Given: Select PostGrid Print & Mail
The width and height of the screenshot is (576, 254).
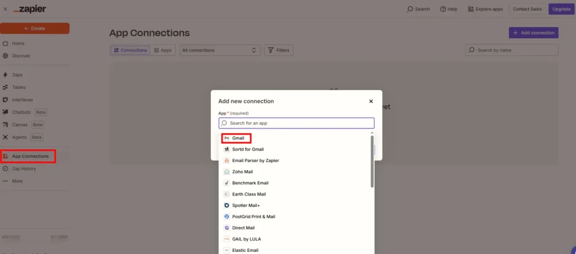Looking at the screenshot, I should [294, 216].
